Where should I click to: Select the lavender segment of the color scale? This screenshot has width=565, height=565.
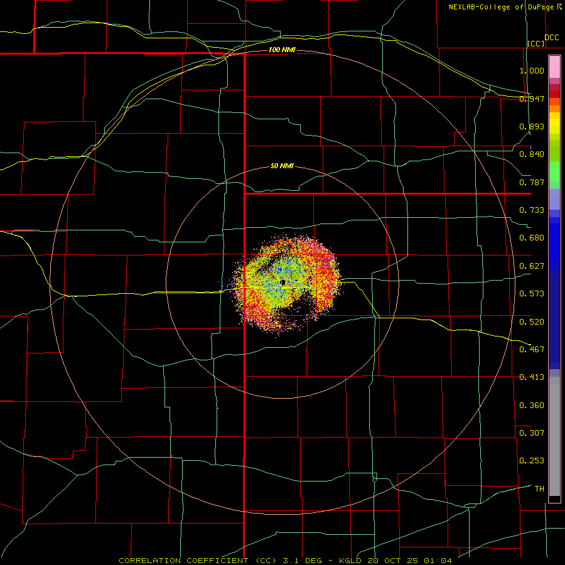554,199
